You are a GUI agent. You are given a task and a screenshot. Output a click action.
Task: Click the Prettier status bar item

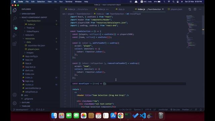[x=187, y=110]
